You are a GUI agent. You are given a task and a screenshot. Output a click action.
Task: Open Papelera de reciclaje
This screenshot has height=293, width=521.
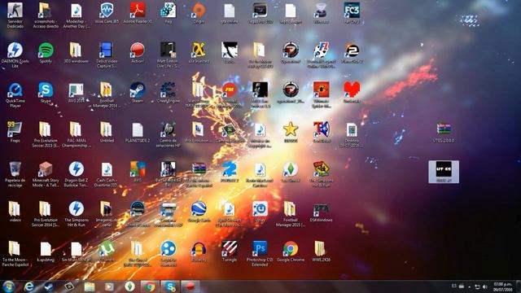point(15,174)
